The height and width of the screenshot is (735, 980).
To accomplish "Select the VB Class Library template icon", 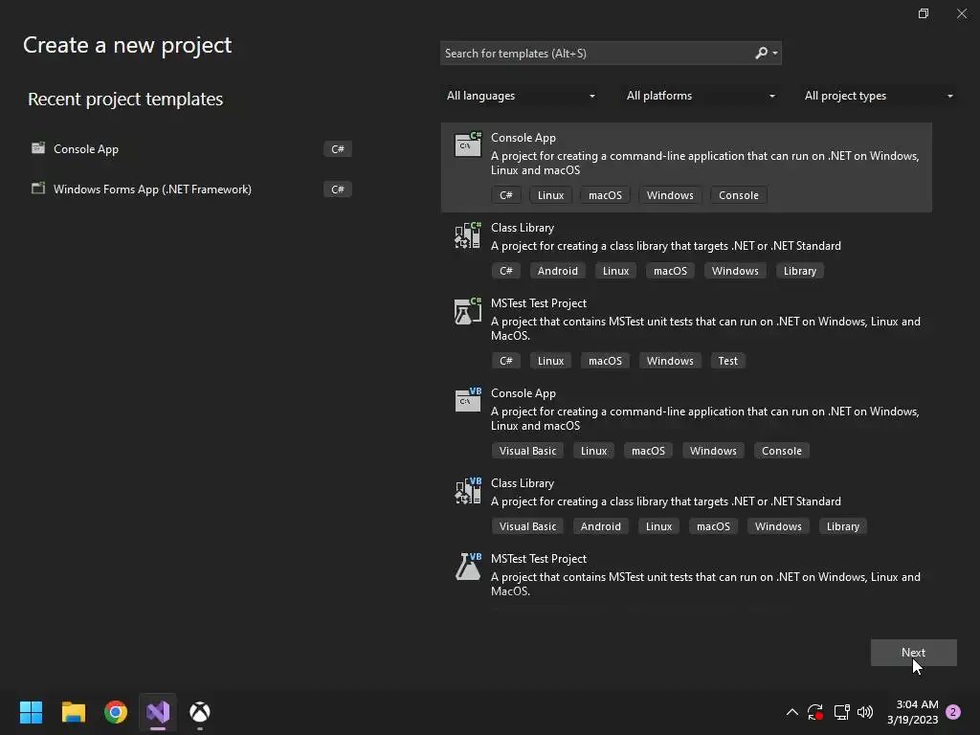I will pyautogui.click(x=467, y=491).
